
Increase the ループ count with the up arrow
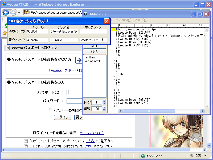pos(104,101)
